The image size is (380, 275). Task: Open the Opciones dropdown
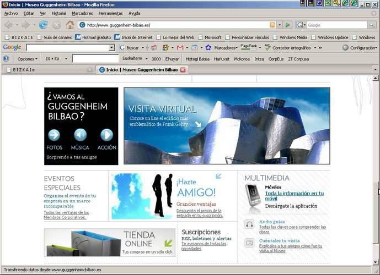27,59
